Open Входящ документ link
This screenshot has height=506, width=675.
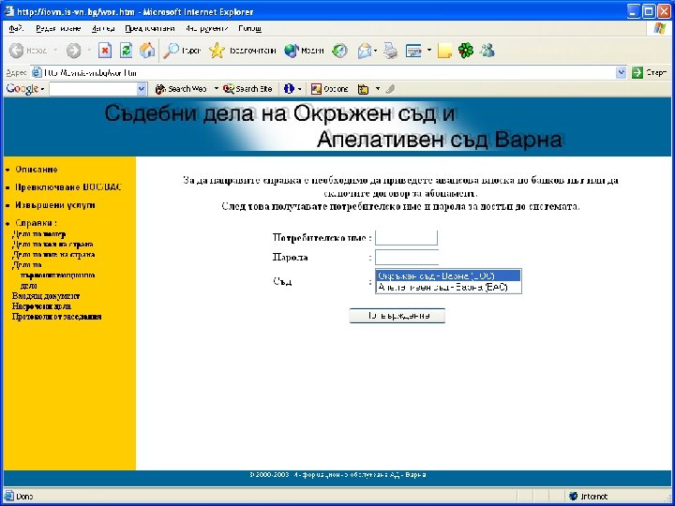click(x=46, y=296)
